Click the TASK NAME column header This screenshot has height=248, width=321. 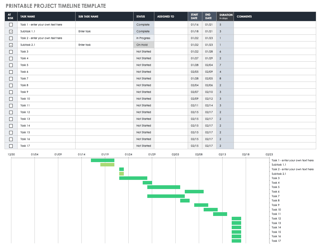pos(28,16)
